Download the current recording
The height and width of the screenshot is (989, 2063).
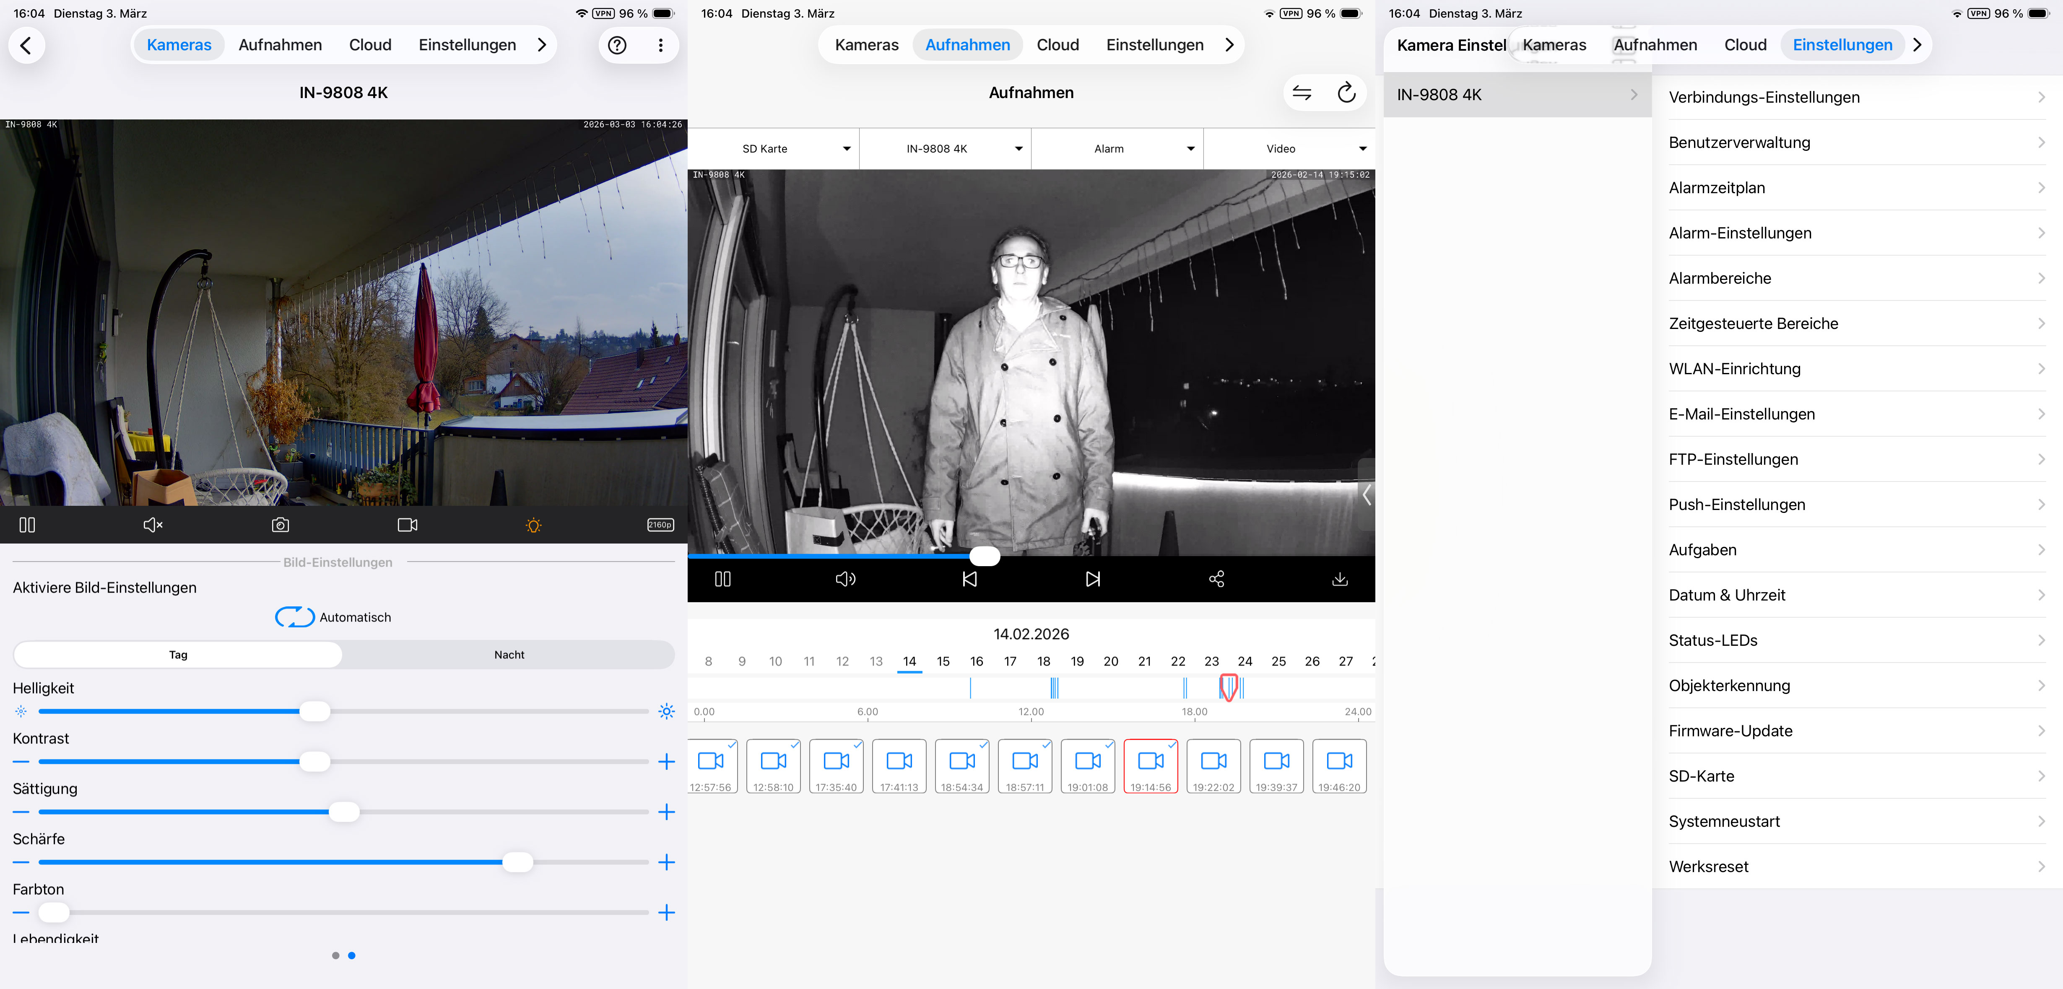pos(1340,578)
